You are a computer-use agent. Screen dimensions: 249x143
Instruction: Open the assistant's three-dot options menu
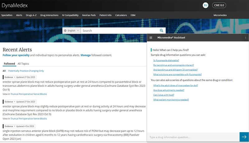click(246, 38)
